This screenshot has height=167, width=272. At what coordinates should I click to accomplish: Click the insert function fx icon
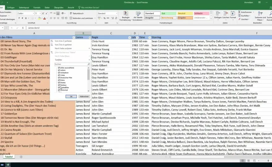23,28
